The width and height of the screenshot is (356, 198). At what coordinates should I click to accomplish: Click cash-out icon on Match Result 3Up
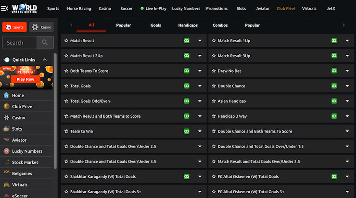tap(334, 56)
